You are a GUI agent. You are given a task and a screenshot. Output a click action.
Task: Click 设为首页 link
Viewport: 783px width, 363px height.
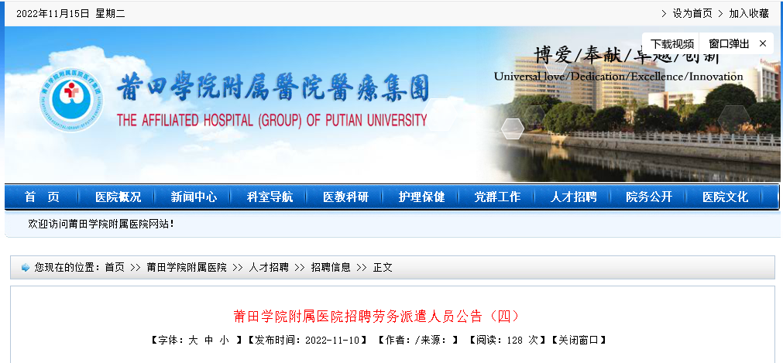692,13
